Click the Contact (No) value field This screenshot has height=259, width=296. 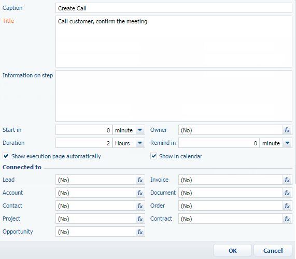(x=95, y=206)
